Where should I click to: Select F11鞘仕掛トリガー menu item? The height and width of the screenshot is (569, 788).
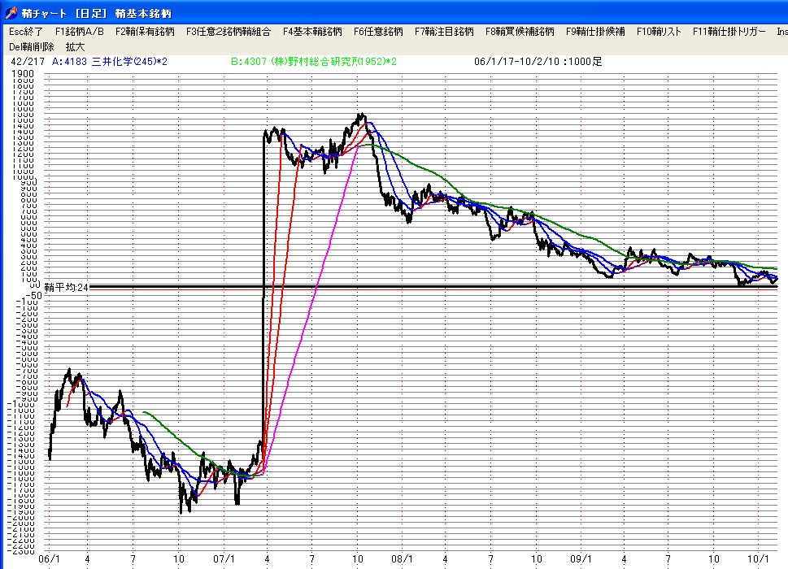(729, 32)
